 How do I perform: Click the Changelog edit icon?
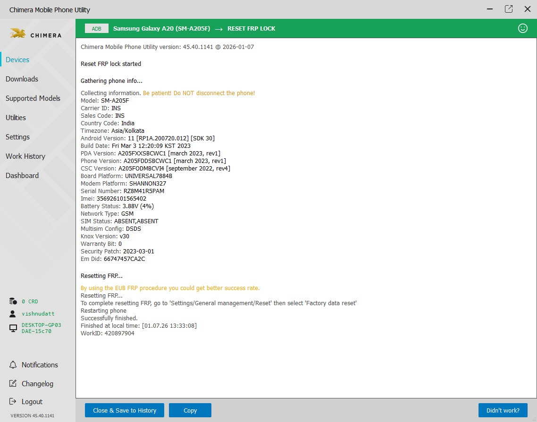[x=13, y=383]
